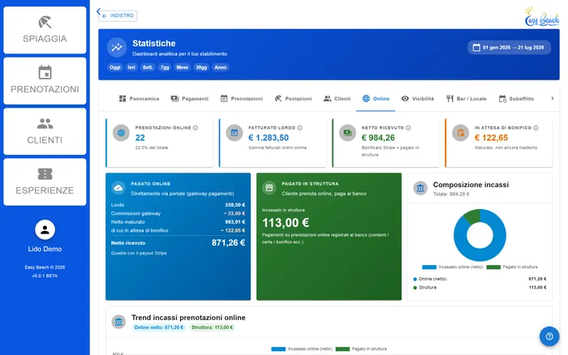Switch to the Prenotazioni tab
Viewport: 568px width, 355px height.
[x=241, y=99]
